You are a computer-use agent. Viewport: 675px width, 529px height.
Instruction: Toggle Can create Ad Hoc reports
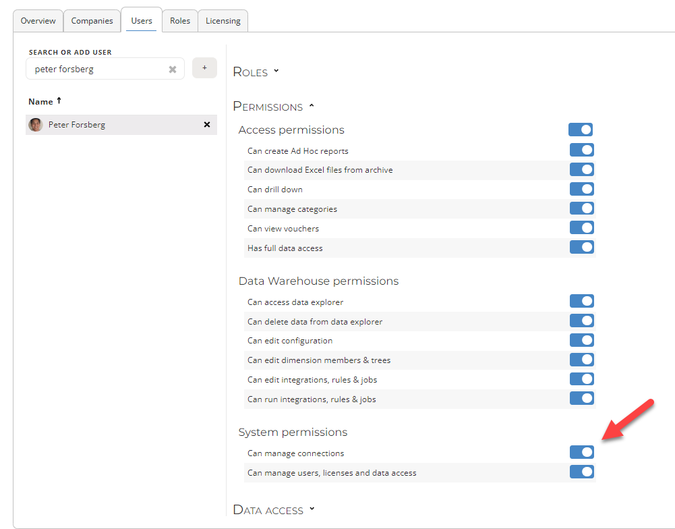[581, 150]
